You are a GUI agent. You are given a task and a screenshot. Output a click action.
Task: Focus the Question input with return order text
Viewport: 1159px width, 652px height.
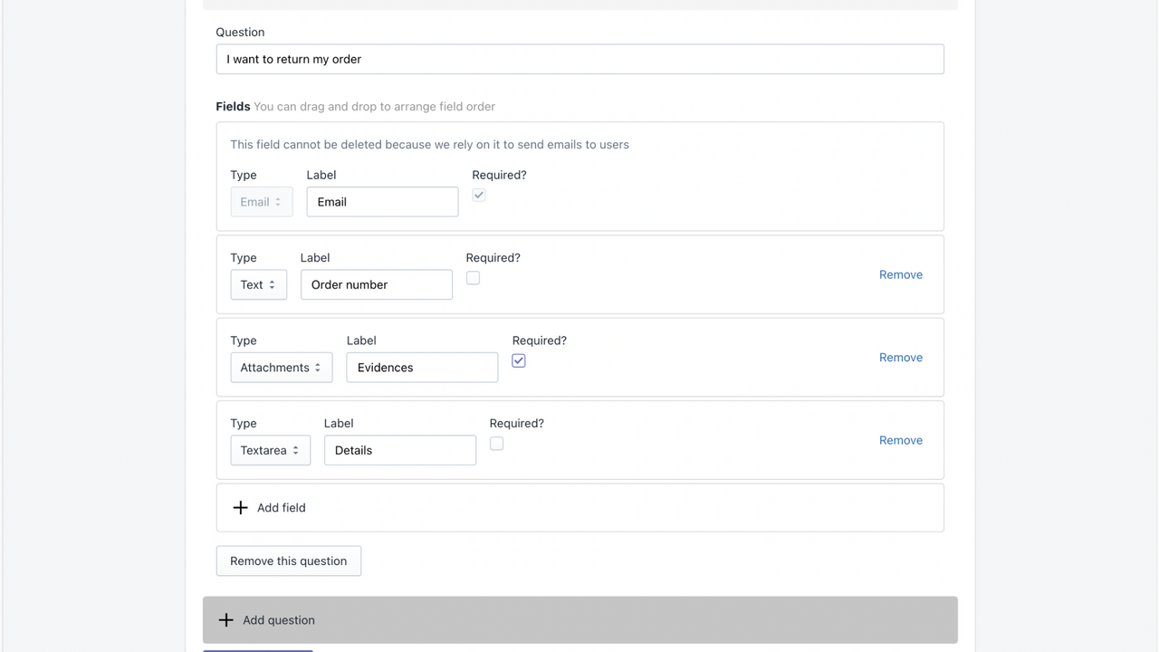(579, 59)
